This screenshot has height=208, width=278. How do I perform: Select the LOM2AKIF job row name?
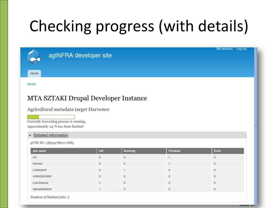pos(40,170)
